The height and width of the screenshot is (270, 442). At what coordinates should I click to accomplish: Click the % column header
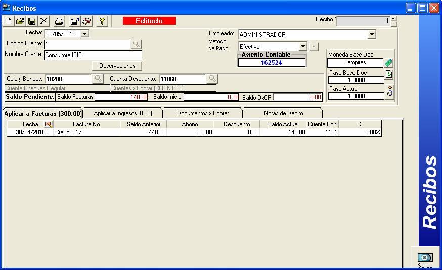click(x=360, y=124)
